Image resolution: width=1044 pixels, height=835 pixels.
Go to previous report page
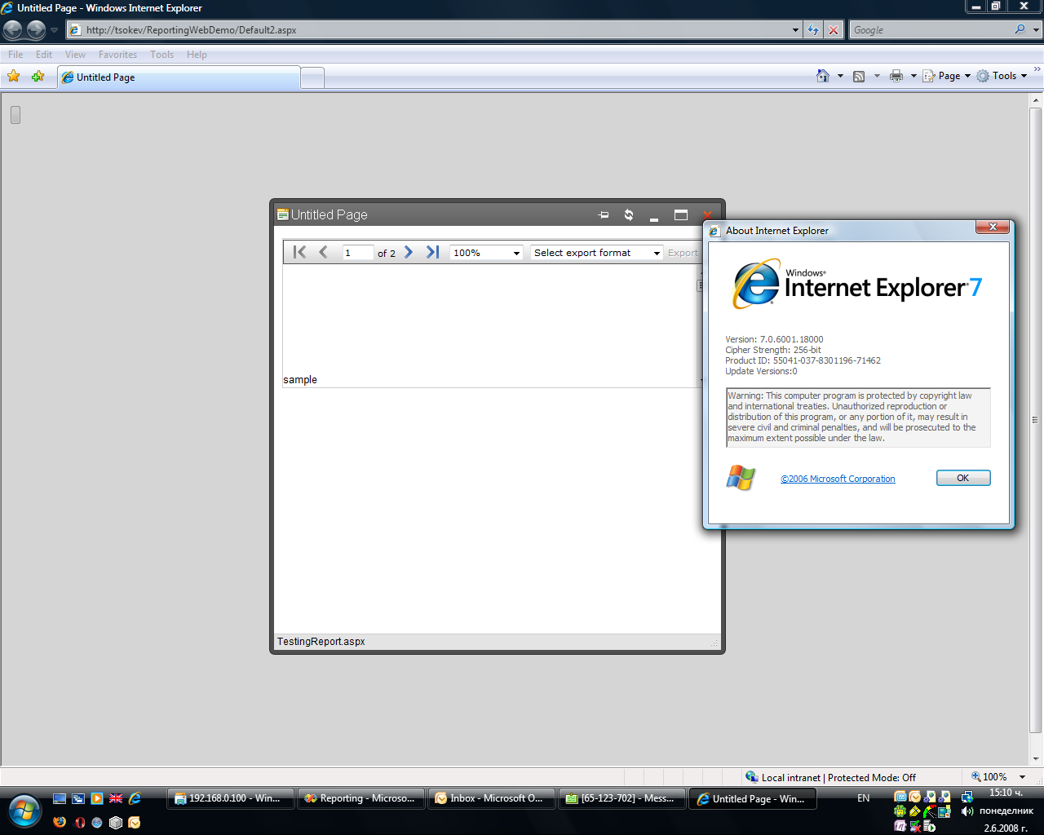click(x=323, y=252)
